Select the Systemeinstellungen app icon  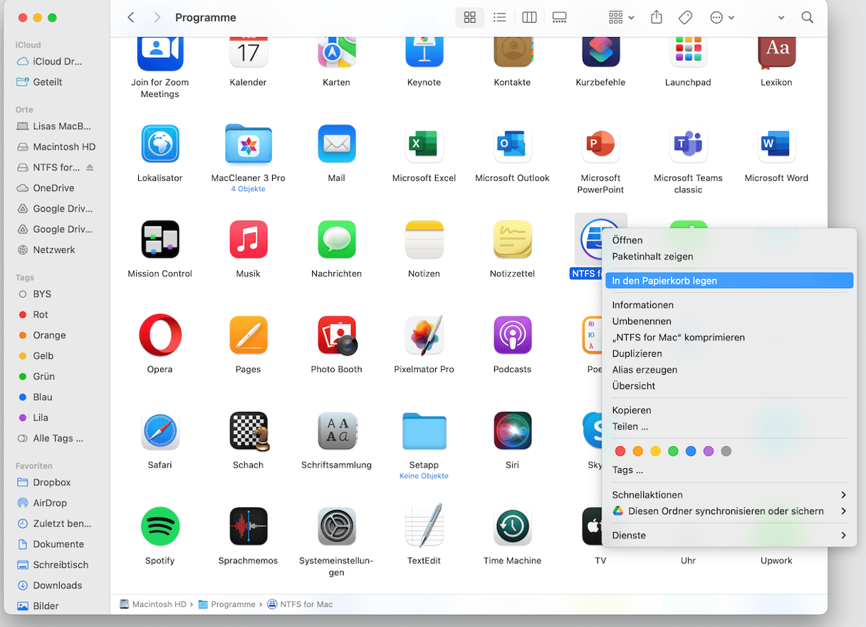pos(336,527)
